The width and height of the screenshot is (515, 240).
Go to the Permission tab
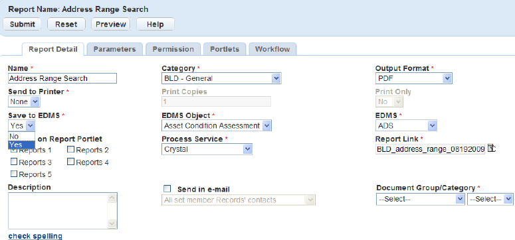pos(173,49)
